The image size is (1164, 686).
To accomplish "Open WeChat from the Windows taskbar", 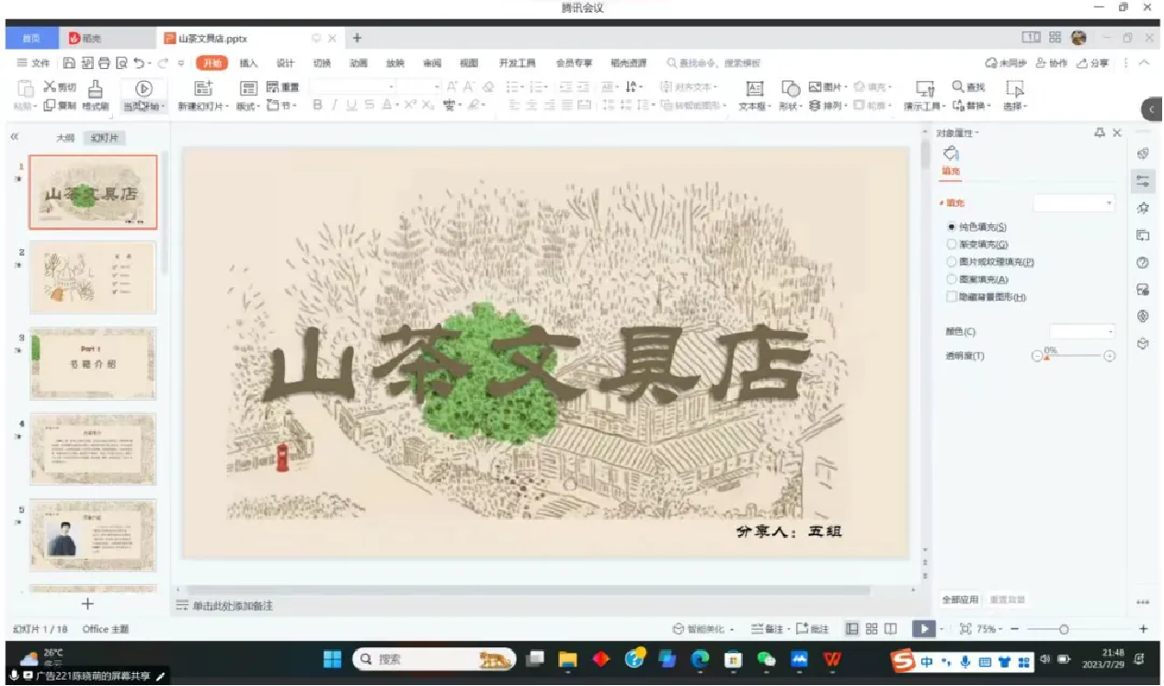I will pos(766,659).
